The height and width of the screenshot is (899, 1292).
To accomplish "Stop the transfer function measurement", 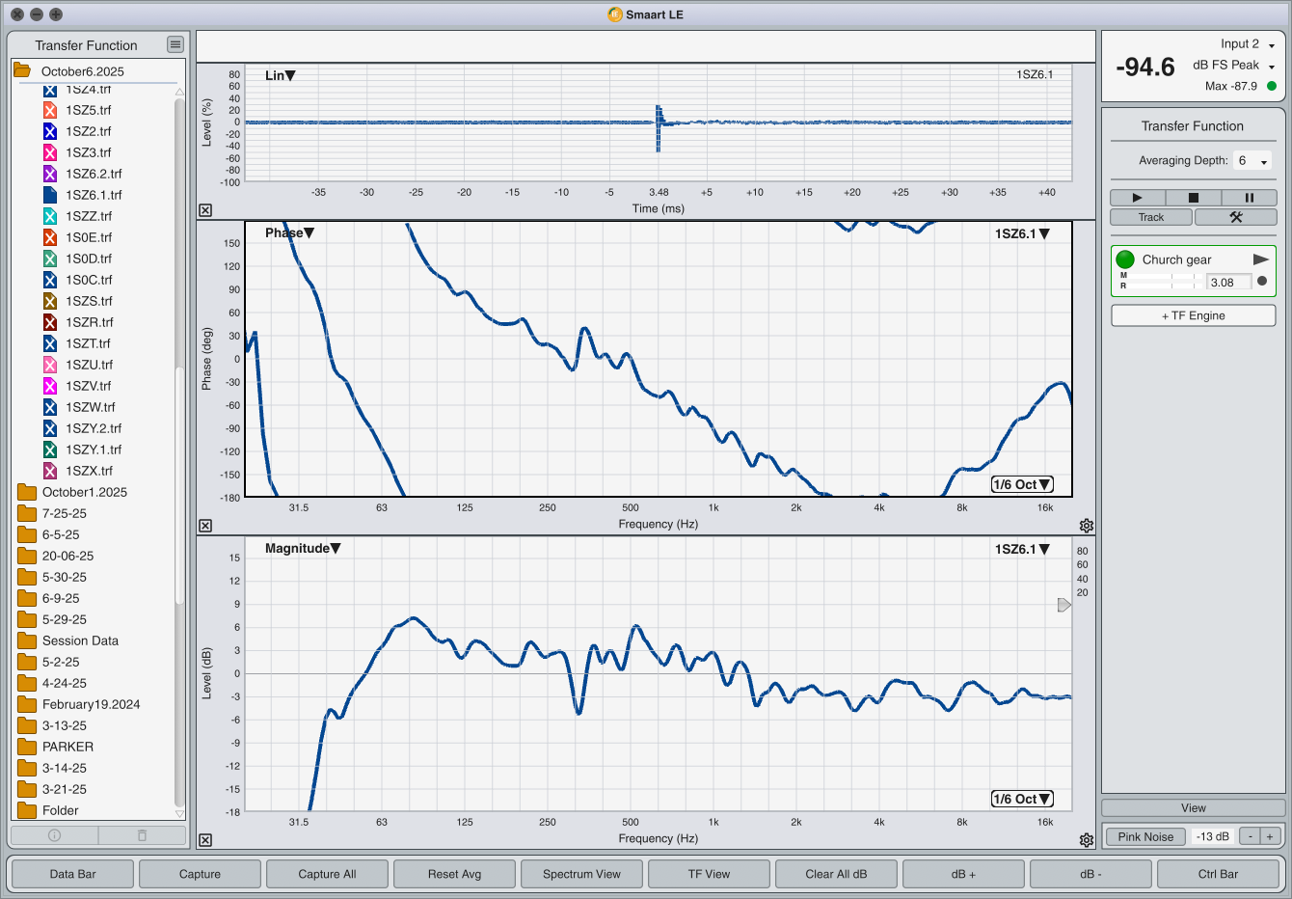I will tap(1193, 198).
